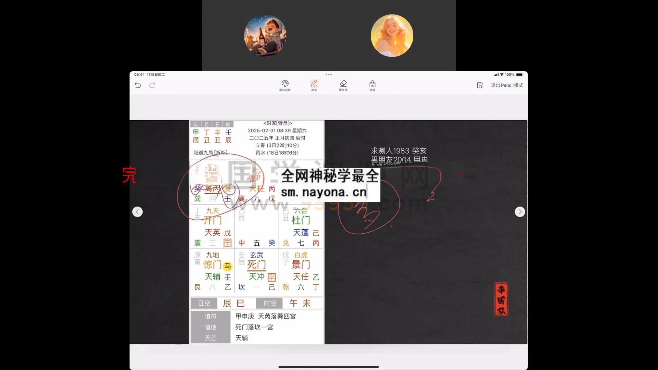
Task: Click the date 2025-02-01 08:39 星期六
Action: tap(277, 131)
